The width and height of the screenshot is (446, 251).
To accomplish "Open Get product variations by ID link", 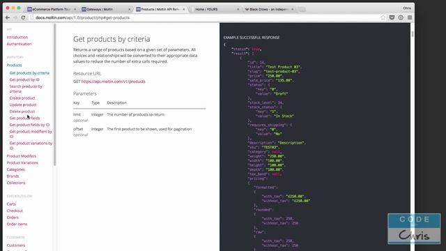I will click(x=31, y=146).
